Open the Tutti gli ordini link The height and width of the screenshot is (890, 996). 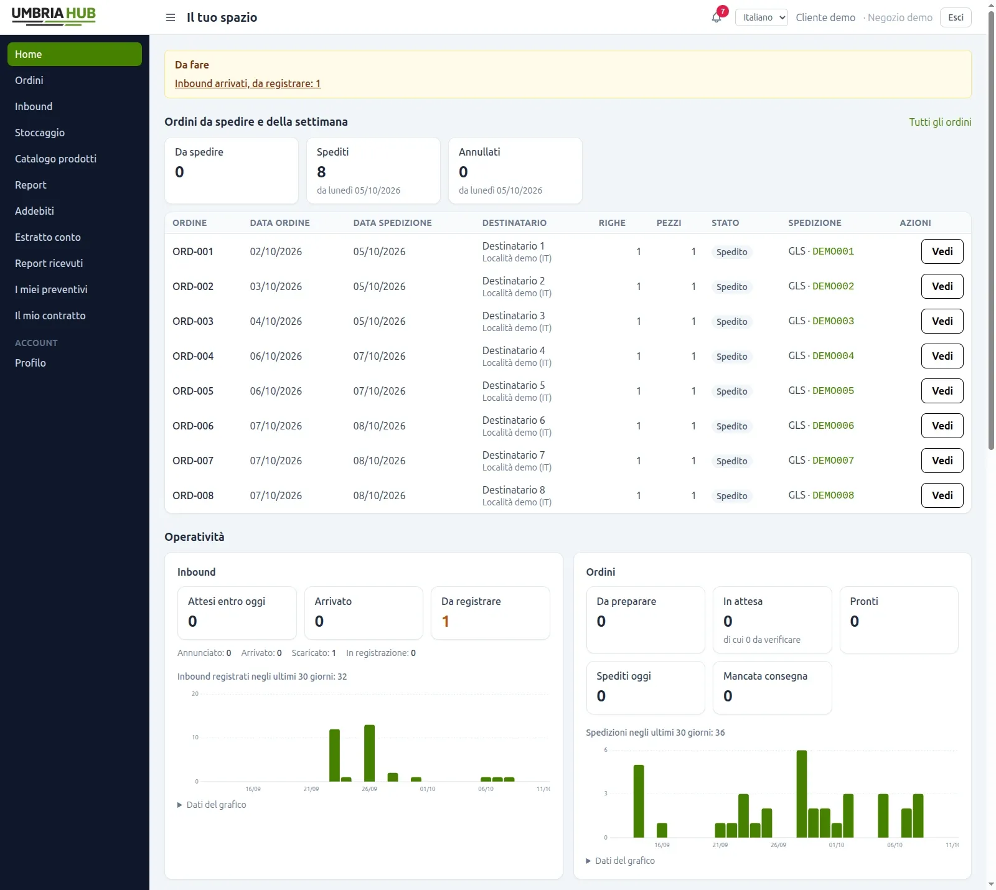coord(940,122)
